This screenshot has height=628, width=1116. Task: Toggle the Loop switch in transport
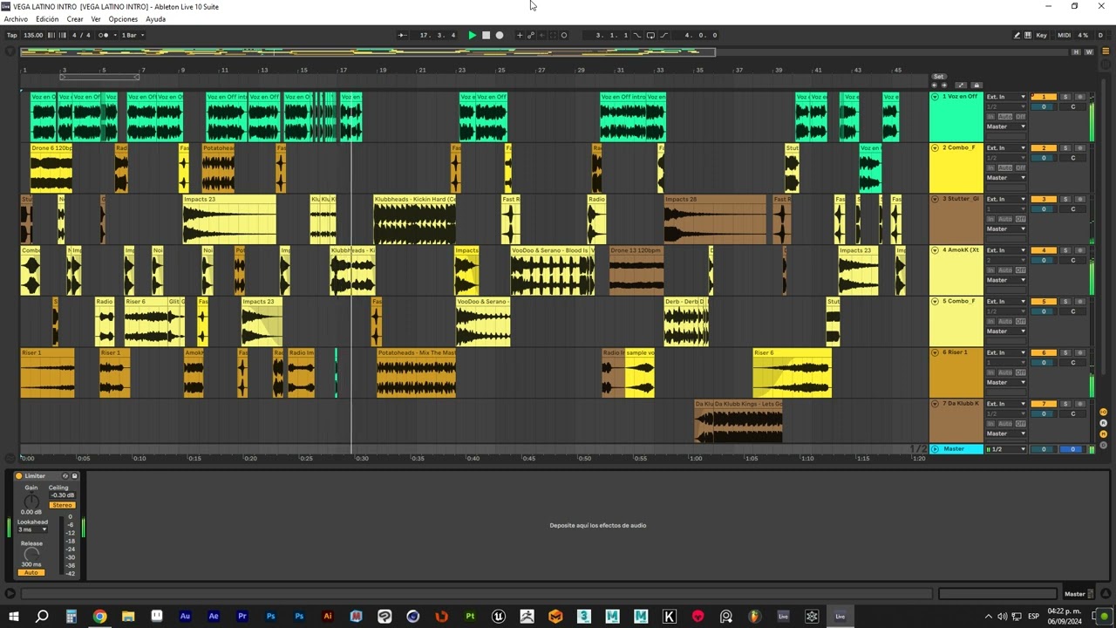pos(650,35)
